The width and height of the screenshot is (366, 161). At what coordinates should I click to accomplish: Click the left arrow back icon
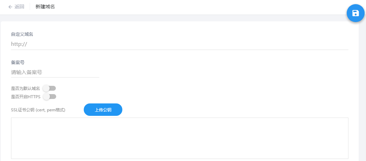[x=10, y=7]
